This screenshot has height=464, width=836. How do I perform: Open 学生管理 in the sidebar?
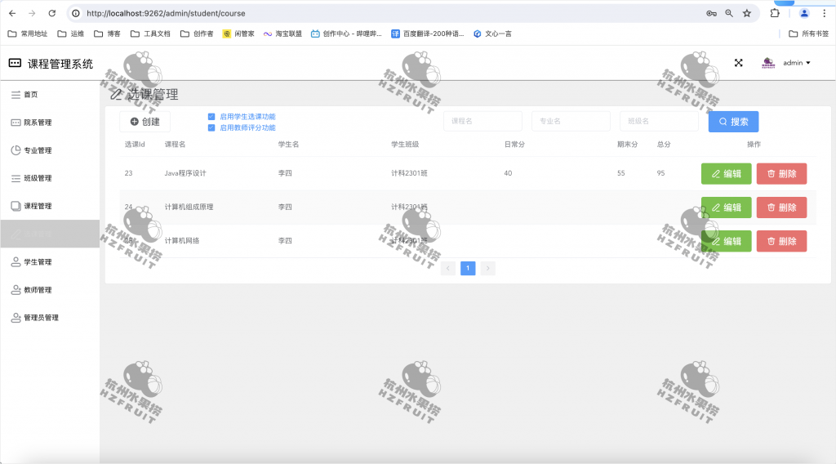pos(50,262)
